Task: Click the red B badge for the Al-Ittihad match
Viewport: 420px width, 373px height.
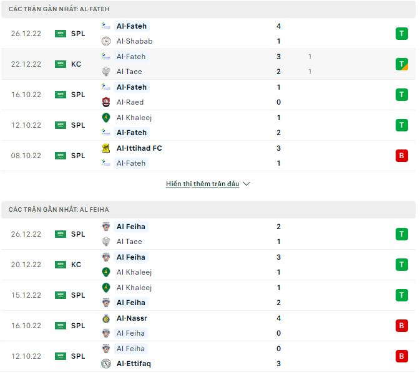Action: coord(401,156)
